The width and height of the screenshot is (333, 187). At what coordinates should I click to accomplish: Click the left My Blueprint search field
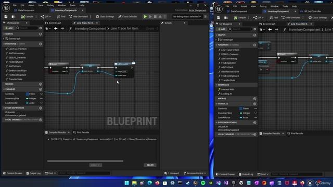(x=27, y=28)
